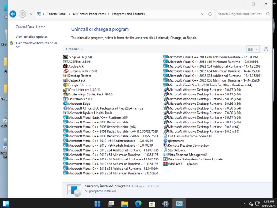The height and width of the screenshot is (208, 277).
Task: Click Microsoft Office LTSC icon
Action: pos(65,108)
